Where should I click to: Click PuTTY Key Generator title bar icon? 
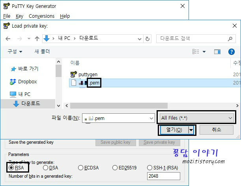pyautogui.click(x=6, y=6)
